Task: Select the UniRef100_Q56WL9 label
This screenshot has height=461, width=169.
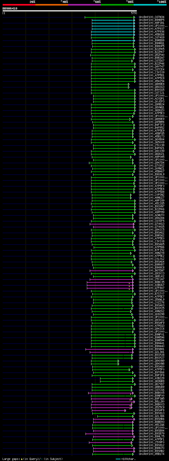Action: [x=152, y=300]
